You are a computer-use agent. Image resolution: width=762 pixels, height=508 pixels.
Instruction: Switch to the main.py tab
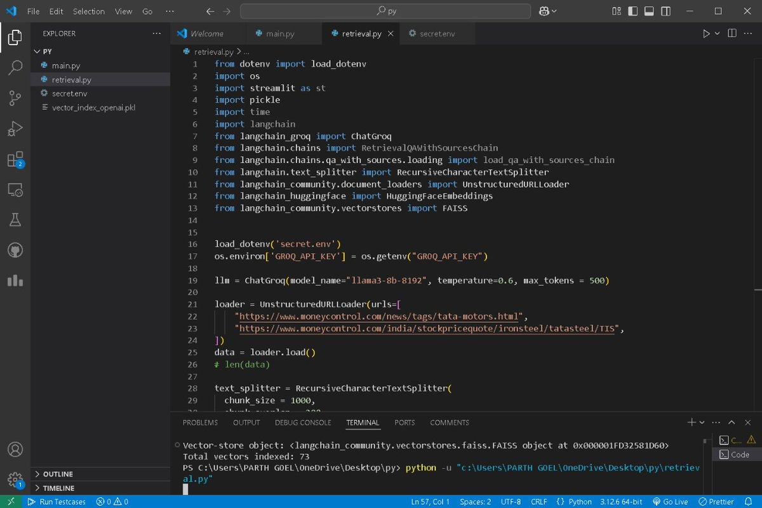(x=283, y=34)
